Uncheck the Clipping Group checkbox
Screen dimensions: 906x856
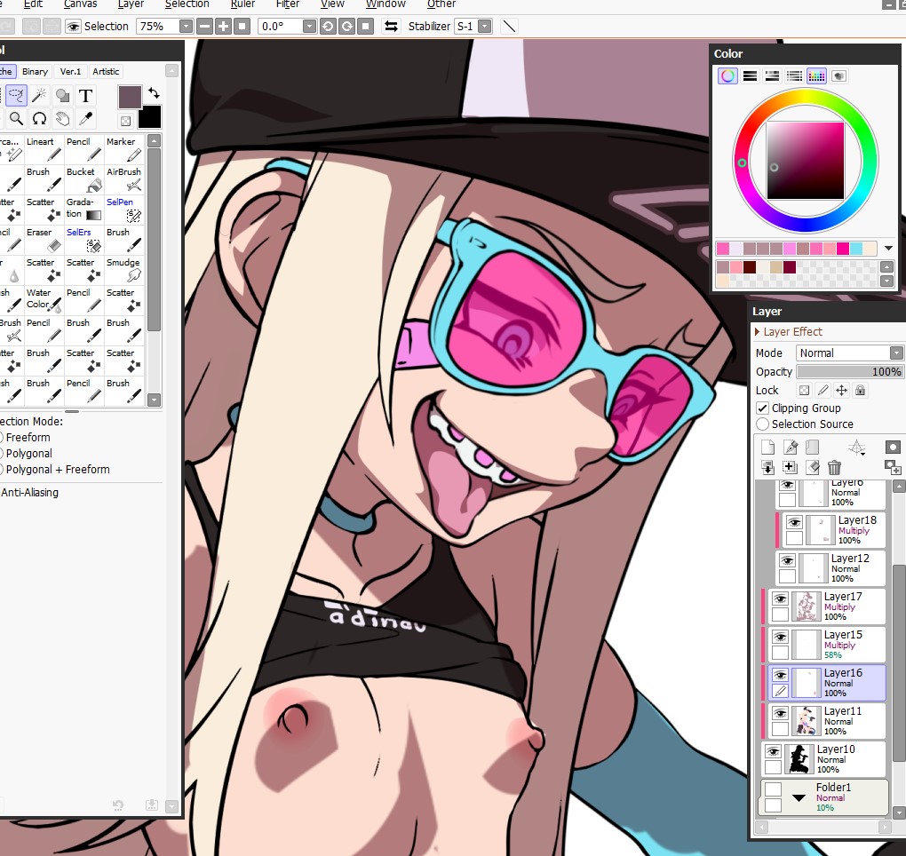point(763,408)
